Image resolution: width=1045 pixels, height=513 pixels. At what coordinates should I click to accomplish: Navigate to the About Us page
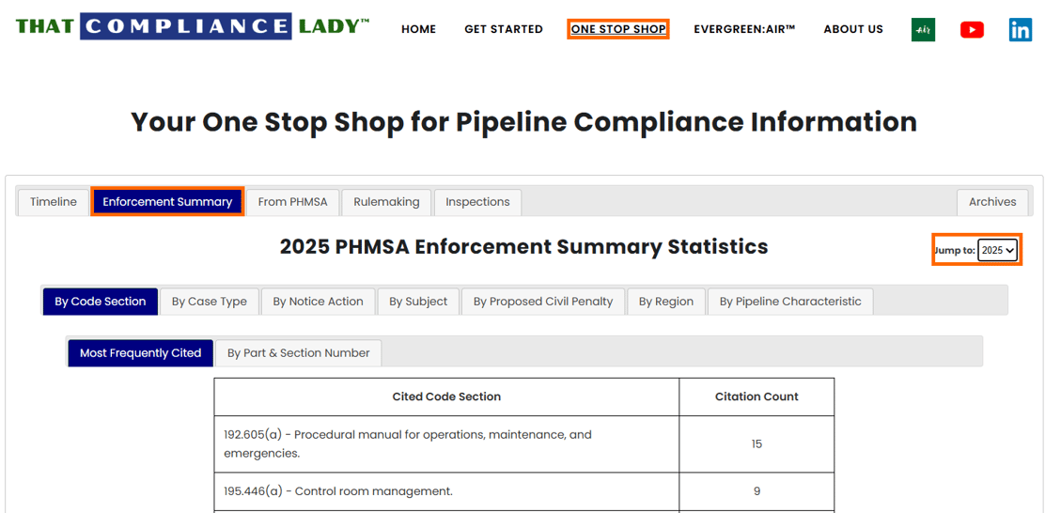coord(852,29)
